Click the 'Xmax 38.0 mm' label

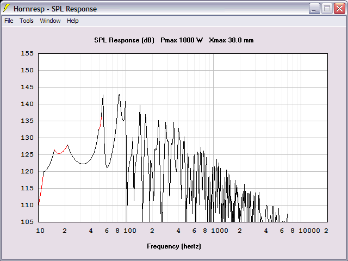point(231,40)
